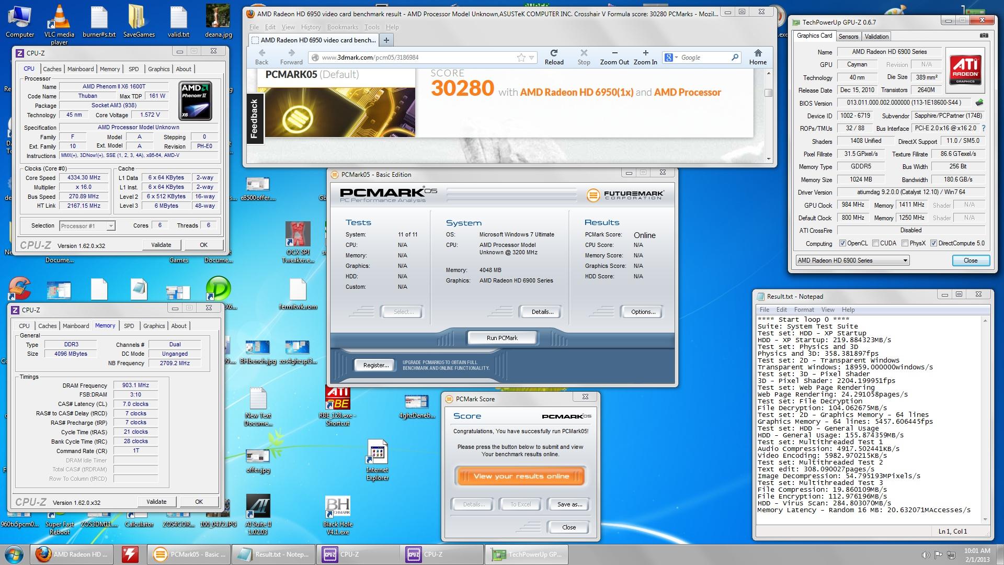
Task: Open Firefox Bookmarks menu
Action: click(343, 27)
